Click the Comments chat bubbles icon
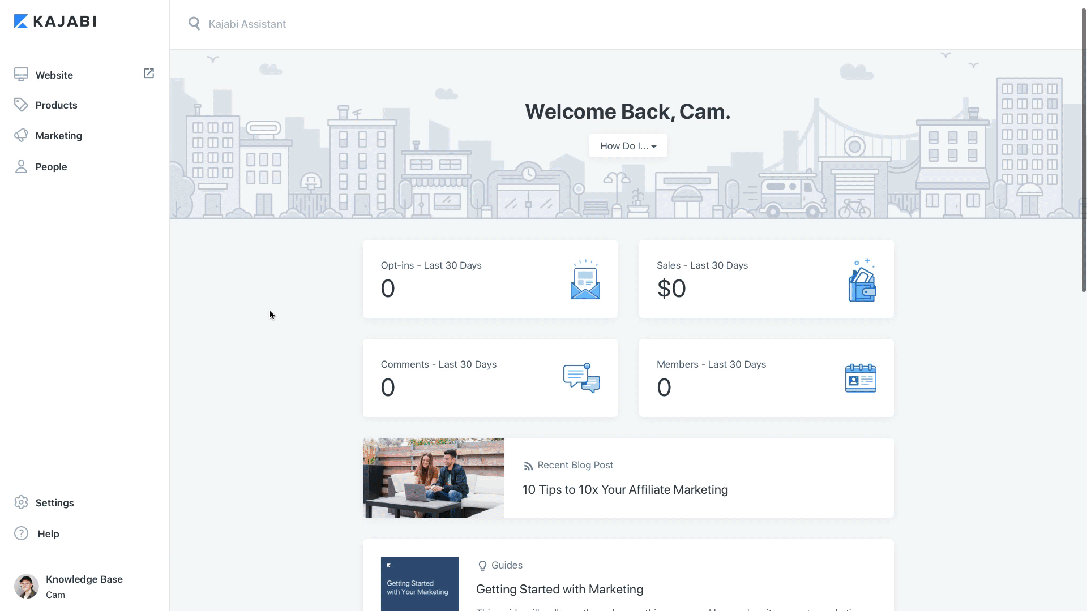 click(x=581, y=378)
